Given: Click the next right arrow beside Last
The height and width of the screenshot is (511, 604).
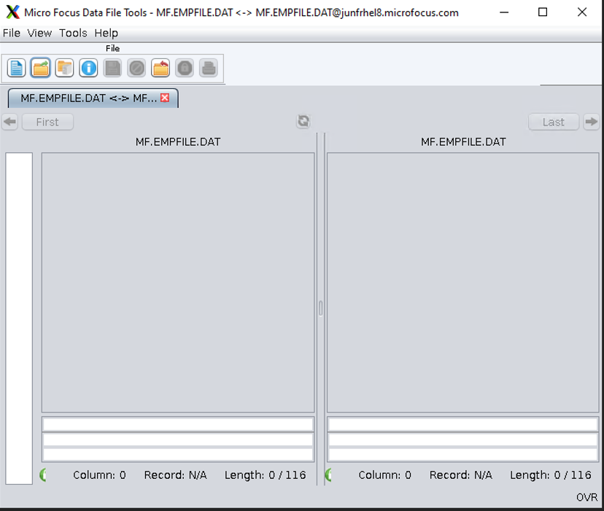Looking at the screenshot, I should [592, 122].
